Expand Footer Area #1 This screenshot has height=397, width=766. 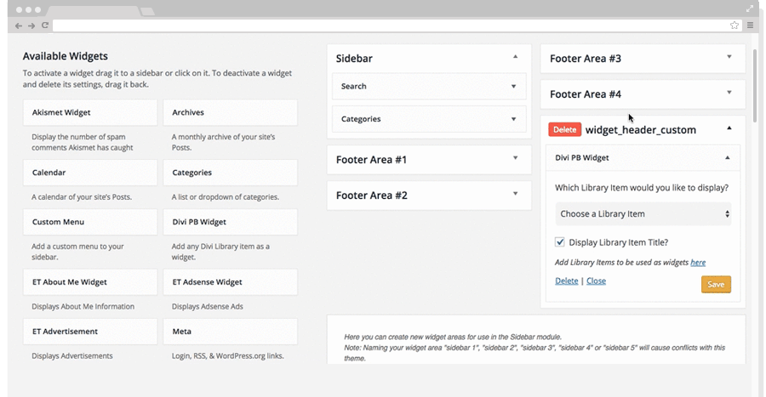coord(515,158)
